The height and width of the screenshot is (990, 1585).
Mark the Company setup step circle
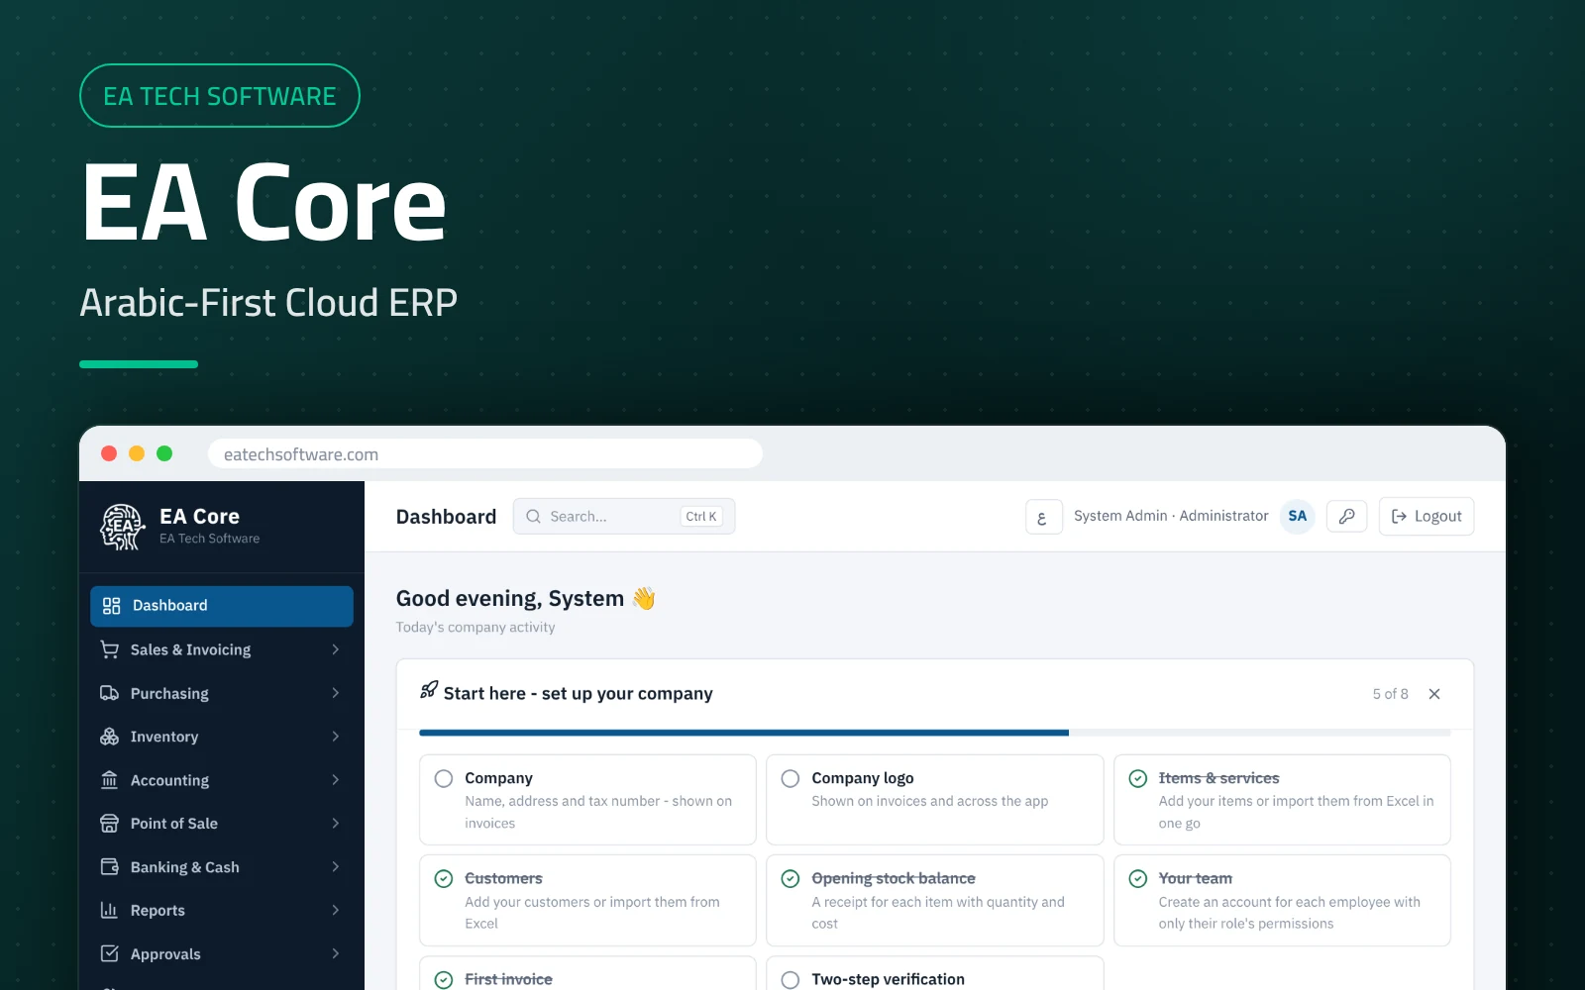[444, 779]
